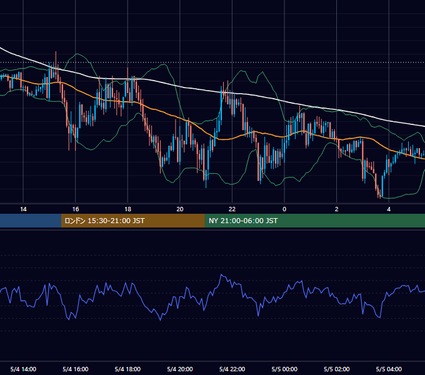This screenshot has width=425, height=375.
Task: Click the ロンドン 15:30-21:00 JST session bar
Action: pos(132,221)
